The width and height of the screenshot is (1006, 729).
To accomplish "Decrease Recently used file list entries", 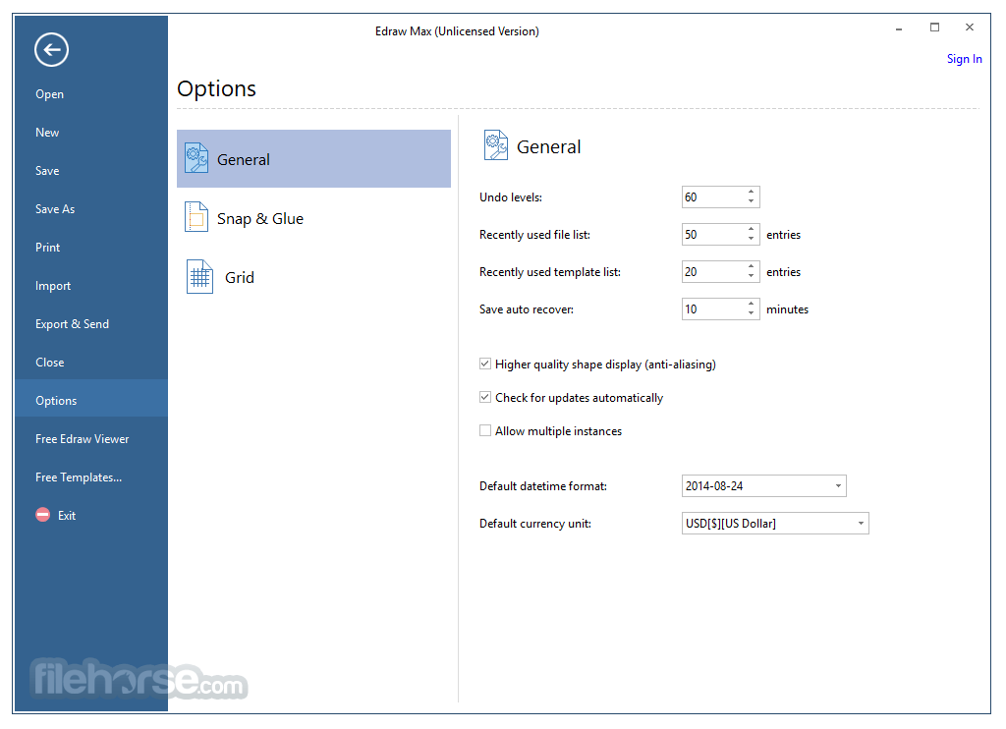I will point(751,239).
